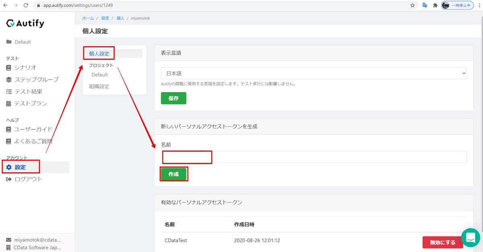This screenshot has height=252, width=483.
Task: Click the gear icon next to 設定
Action: tap(9, 167)
